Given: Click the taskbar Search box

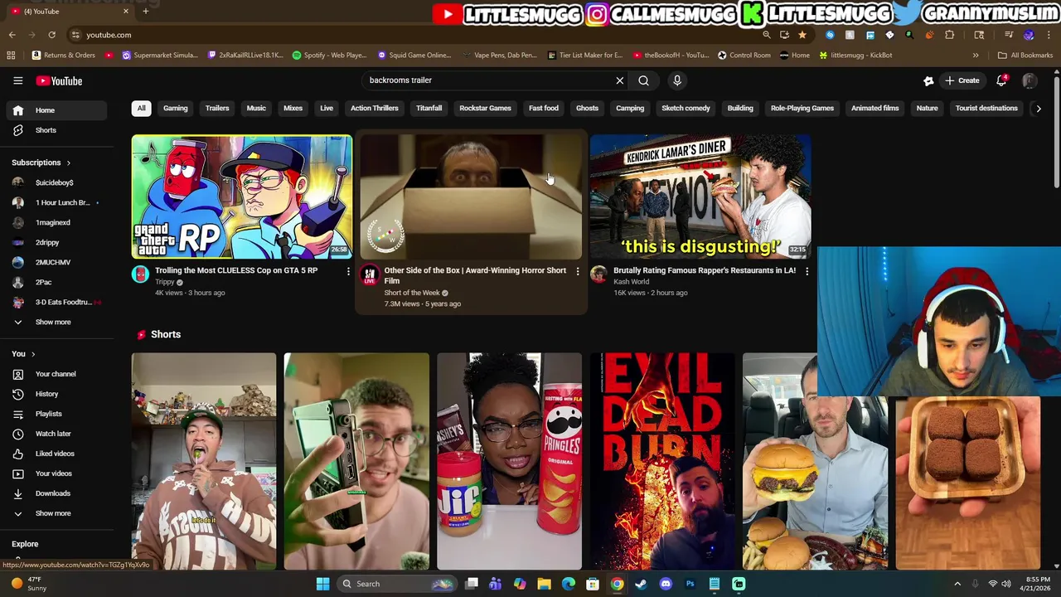Looking at the screenshot, I should (396, 584).
